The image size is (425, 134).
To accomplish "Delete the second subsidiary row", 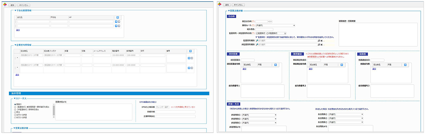I will click(x=119, y=26).
